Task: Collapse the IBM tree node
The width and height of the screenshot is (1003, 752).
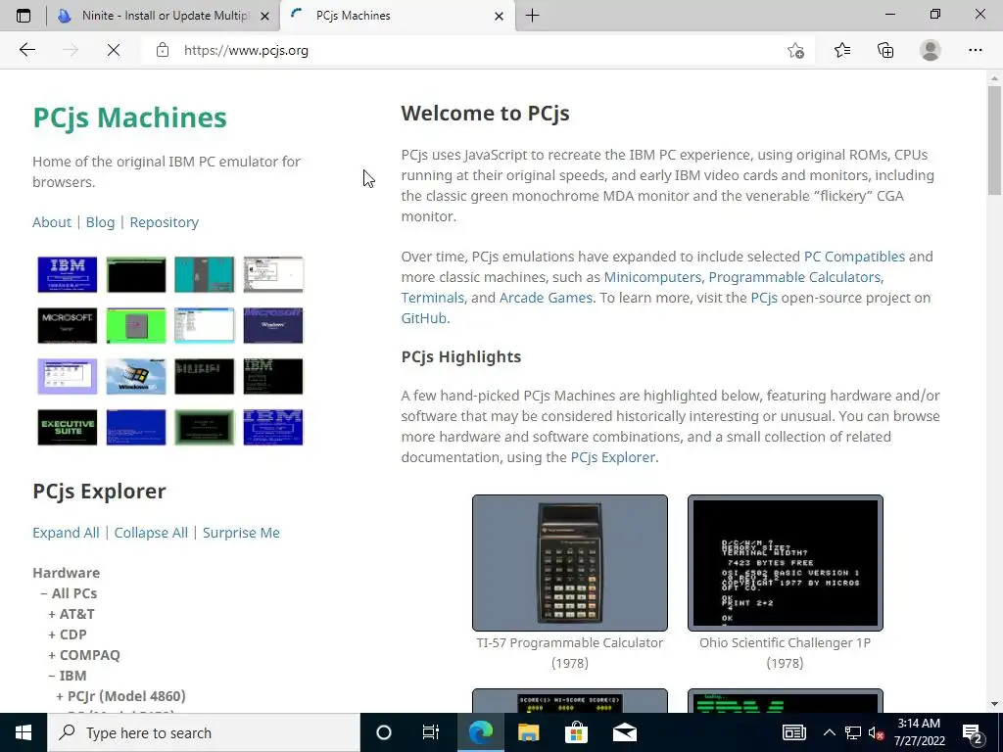Action: [x=68, y=676]
